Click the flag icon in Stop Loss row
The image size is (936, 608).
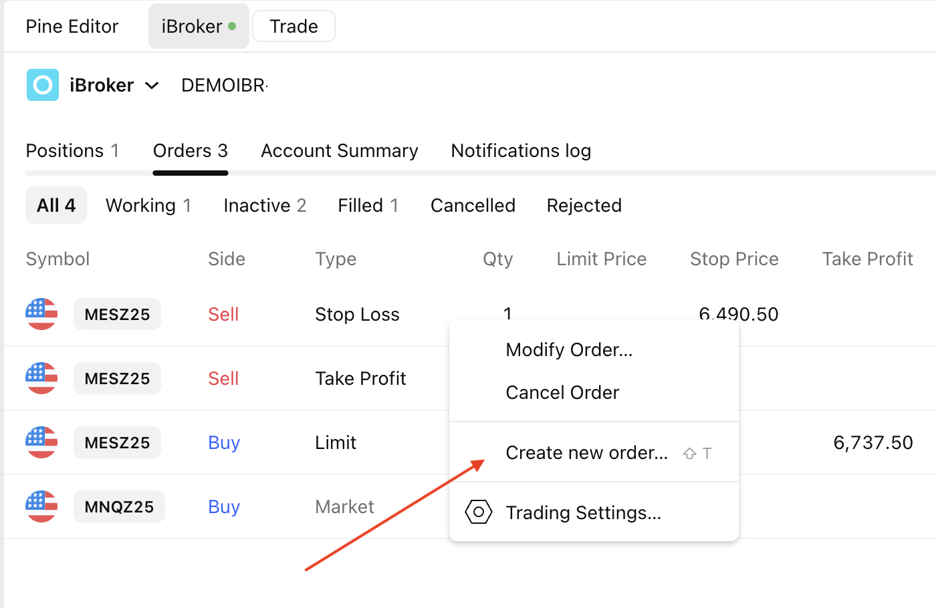point(41,314)
